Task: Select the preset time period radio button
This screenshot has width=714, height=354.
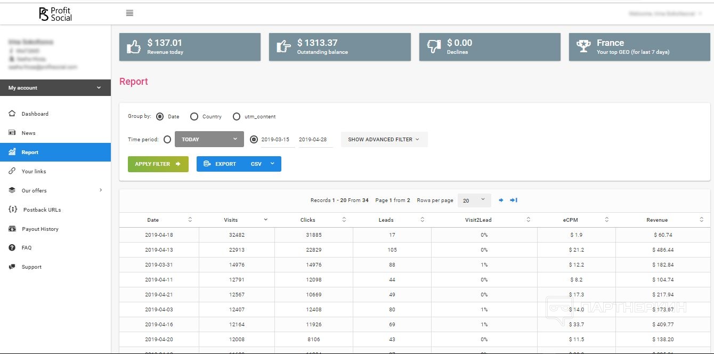Action: 167,140
